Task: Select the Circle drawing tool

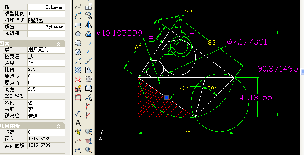Action: tap(78, 52)
